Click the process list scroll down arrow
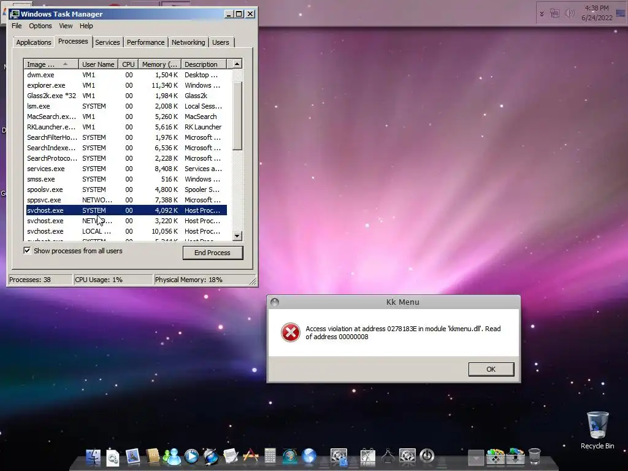The height and width of the screenshot is (471, 628). pyautogui.click(x=237, y=236)
